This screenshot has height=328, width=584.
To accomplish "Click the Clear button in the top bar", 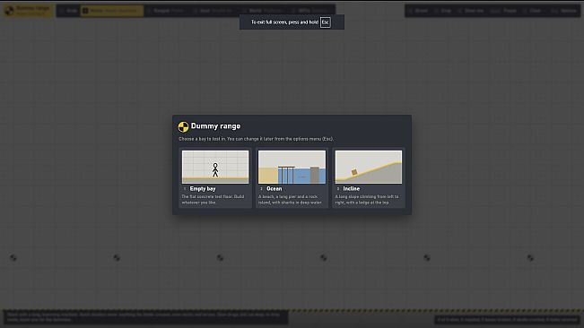I will click(532, 11).
